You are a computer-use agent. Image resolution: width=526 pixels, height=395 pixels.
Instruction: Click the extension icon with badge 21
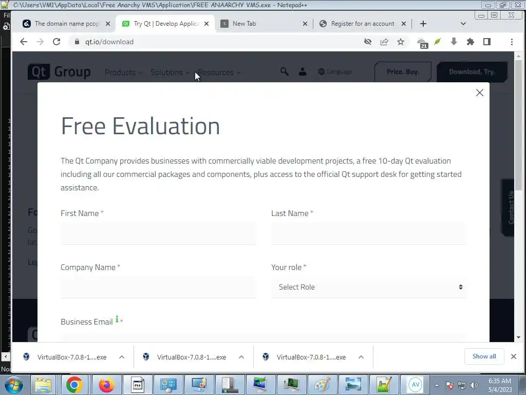[x=422, y=43]
